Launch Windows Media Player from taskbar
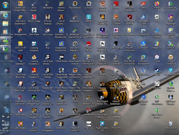This screenshot has width=179, height=135. (x=5, y=32)
